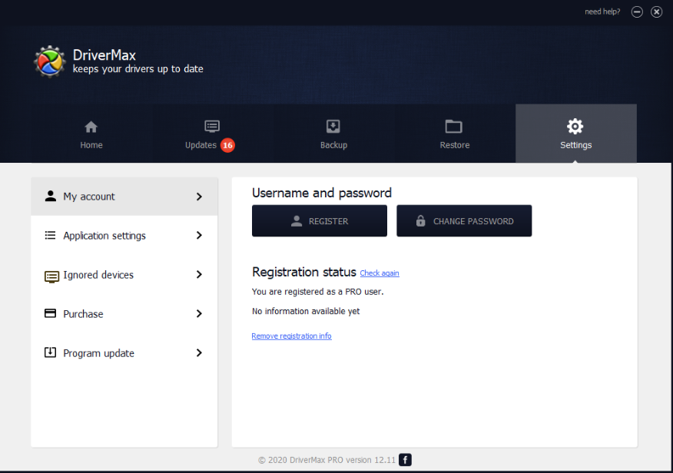This screenshot has height=473, width=673.
Task: Click 'You are registered as a PRO user.' text
Action: click(317, 292)
